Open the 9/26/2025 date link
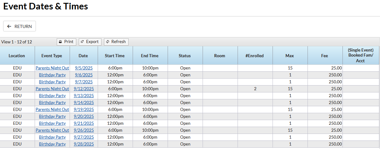The height and width of the screenshot is (149, 380). 84,130
